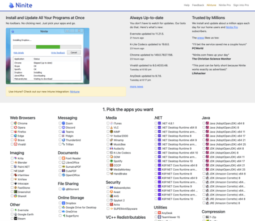Click the Ninite logo icon
This screenshot has height=221, width=255.
point(11,5)
